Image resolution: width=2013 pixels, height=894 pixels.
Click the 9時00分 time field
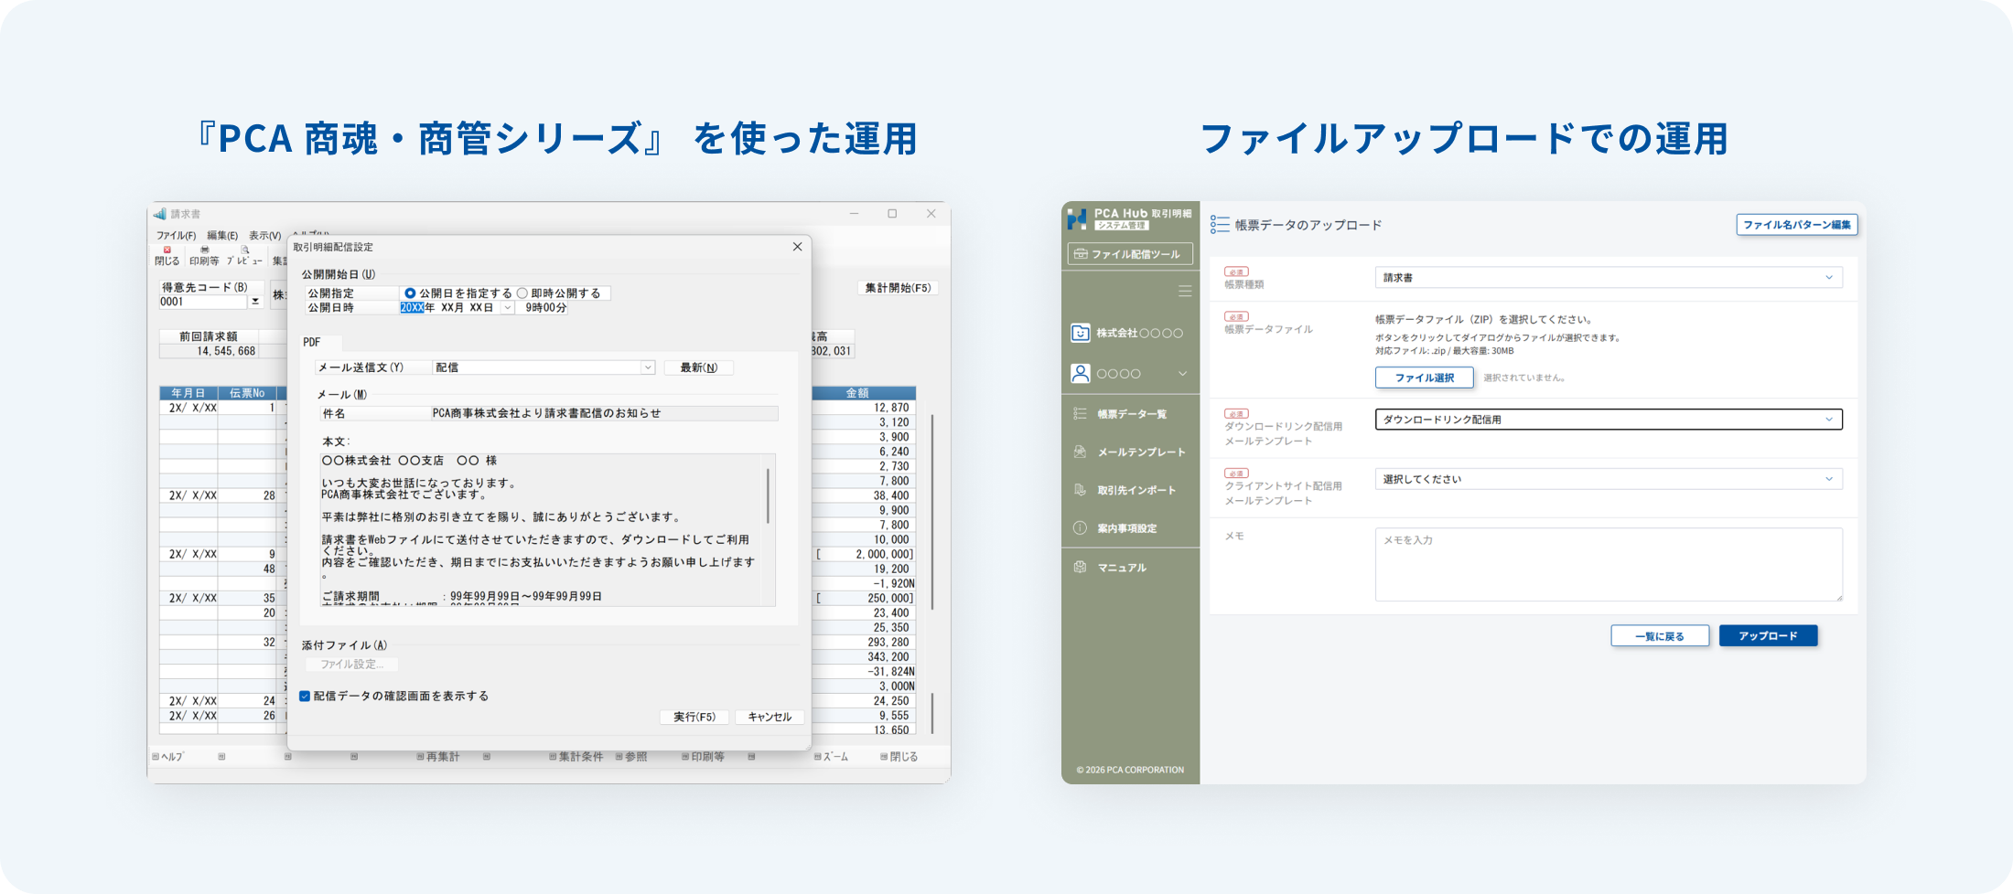tap(545, 308)
